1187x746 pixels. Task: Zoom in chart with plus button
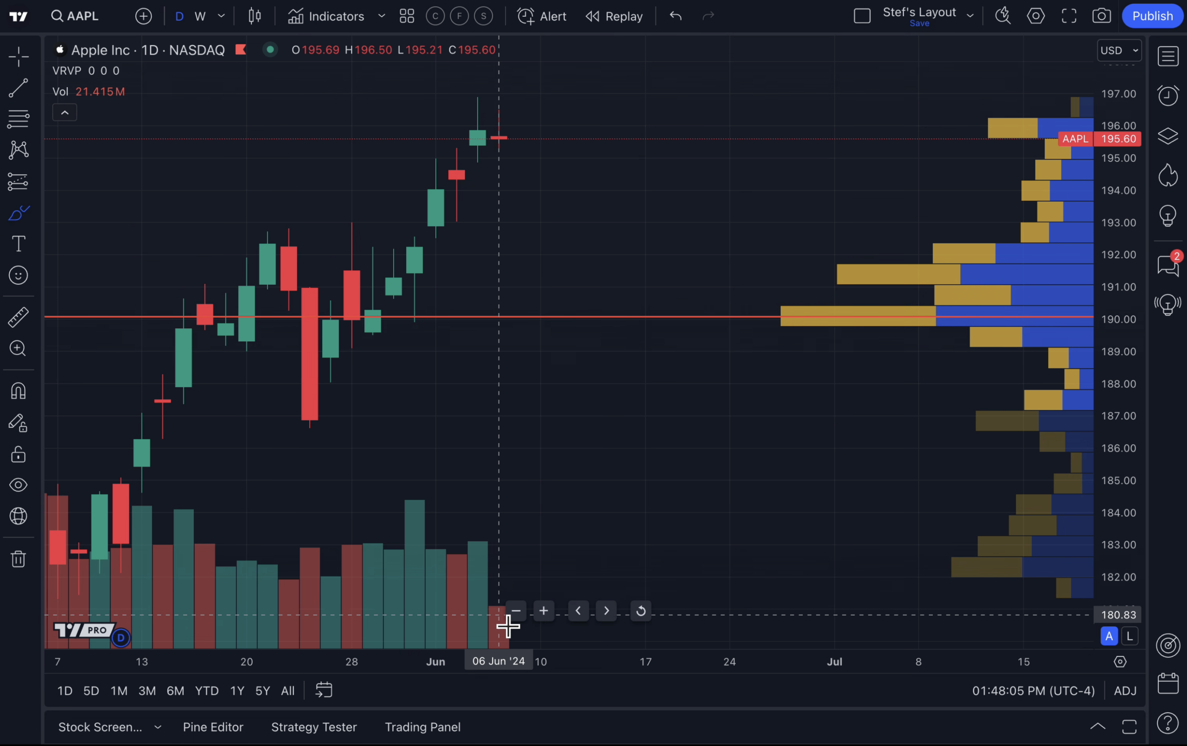point(543,611)
